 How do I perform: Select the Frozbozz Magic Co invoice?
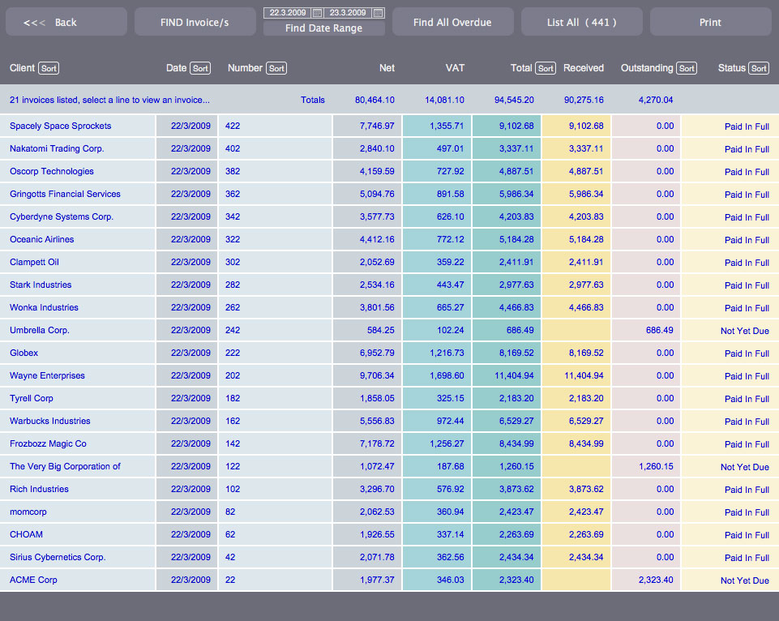[x=389, y=444]
